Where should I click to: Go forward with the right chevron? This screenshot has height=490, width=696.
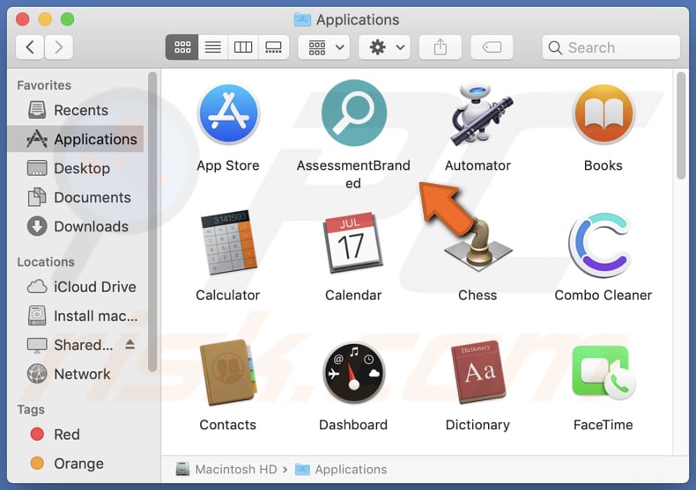pos(59,47)
